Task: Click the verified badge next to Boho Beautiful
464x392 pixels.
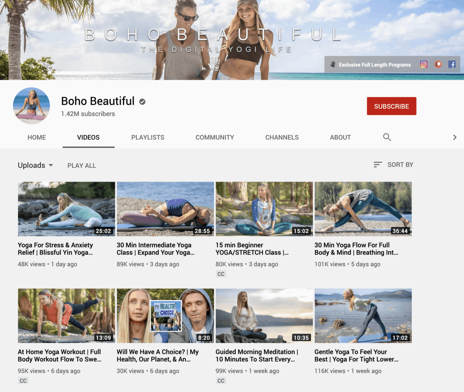Action: pyautogui.click(x=142, y=102)
